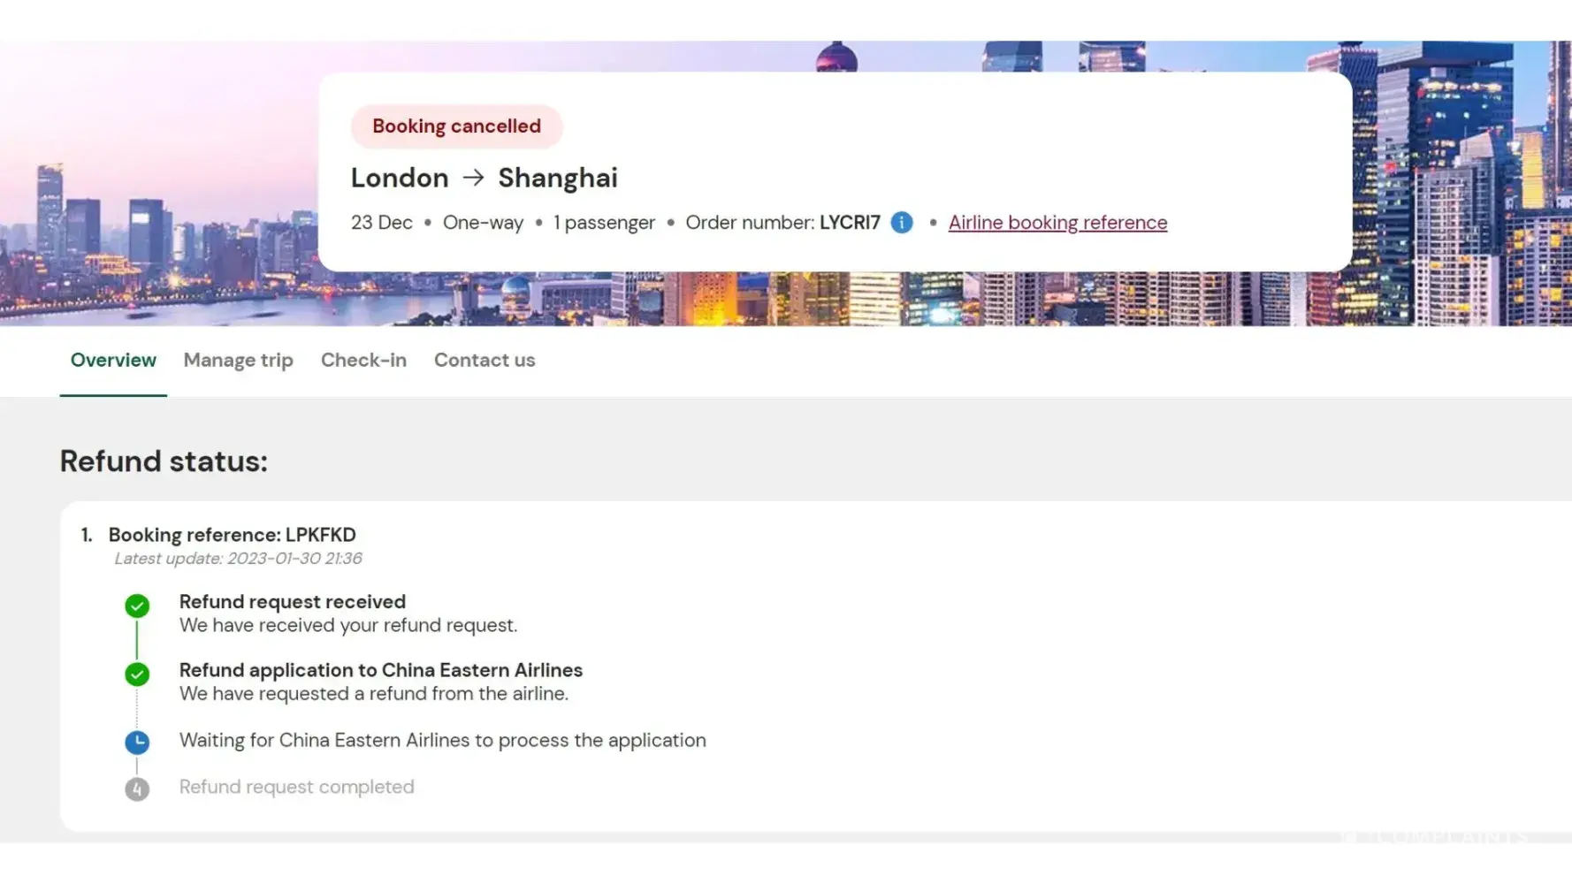Click the grey step 4 circle icon
This screenshot has width=1572, height=884.
137,789
